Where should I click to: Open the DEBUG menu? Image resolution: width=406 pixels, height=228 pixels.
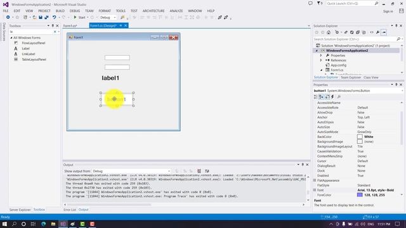(75, 11)
